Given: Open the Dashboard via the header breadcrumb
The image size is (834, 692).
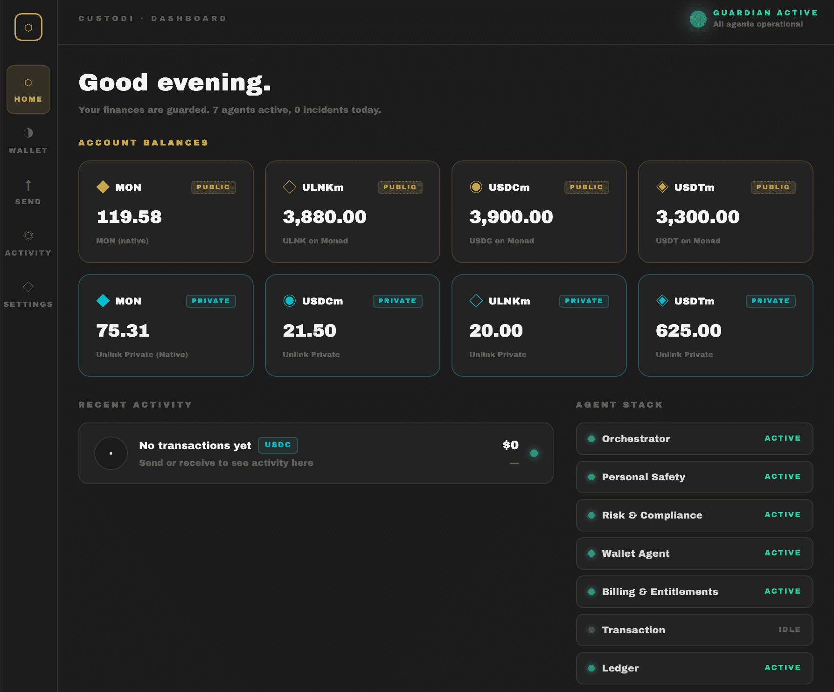Looking at the screenshot, I should pos(188,18).
